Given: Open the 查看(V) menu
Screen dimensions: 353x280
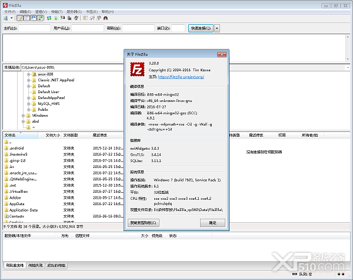Looking at the screenshot, I should click(41, 12).
